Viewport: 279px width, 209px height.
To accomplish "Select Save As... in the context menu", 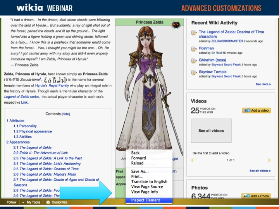I will [141, 171].
